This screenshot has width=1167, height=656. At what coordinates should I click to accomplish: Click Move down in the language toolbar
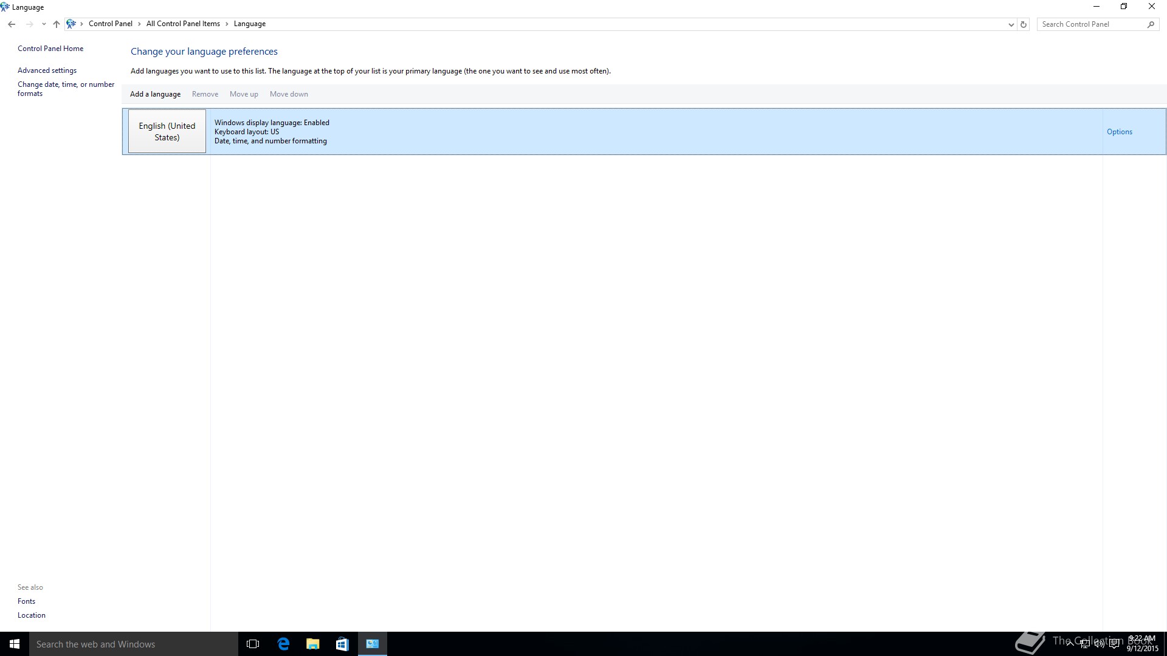289,94
